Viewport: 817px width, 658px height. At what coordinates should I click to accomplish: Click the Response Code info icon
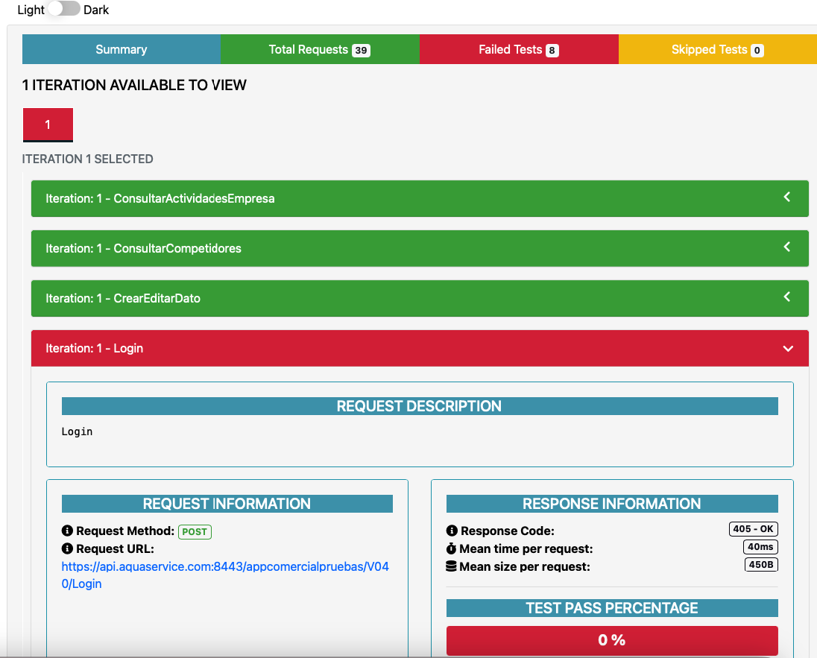pos(452,531)
